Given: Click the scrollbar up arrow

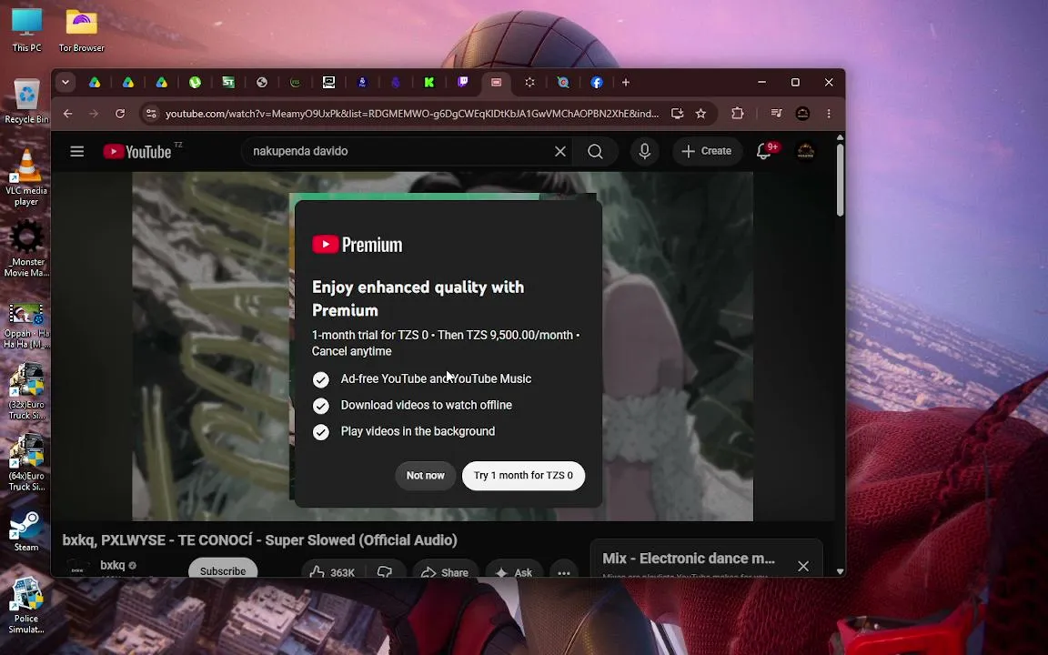Looking at the screenshot, I should pos(841,137).
